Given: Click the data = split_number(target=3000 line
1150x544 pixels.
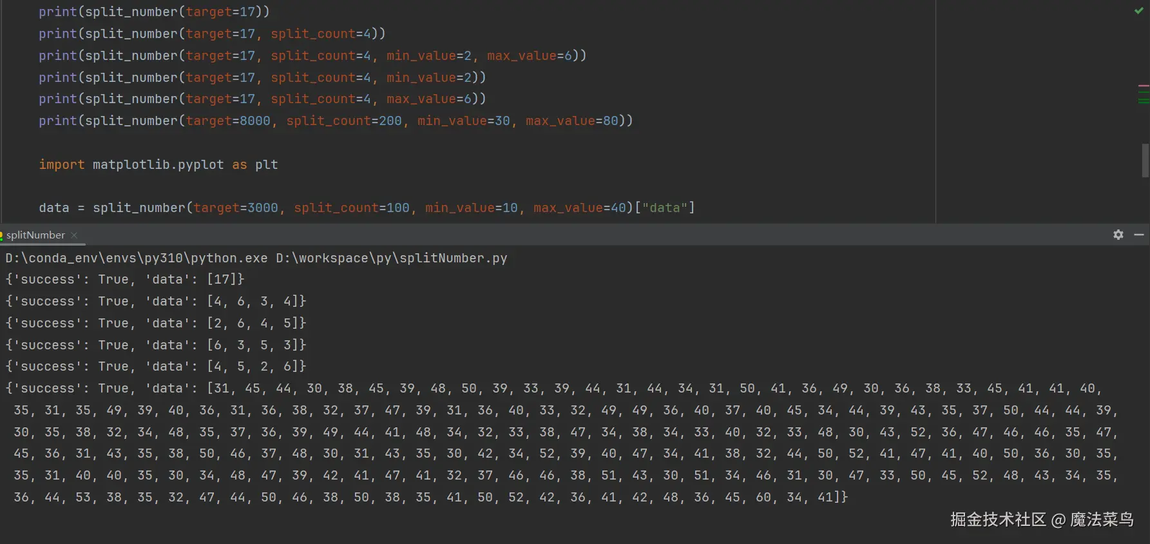Looking at the screenshot, I should coord(367,208).
